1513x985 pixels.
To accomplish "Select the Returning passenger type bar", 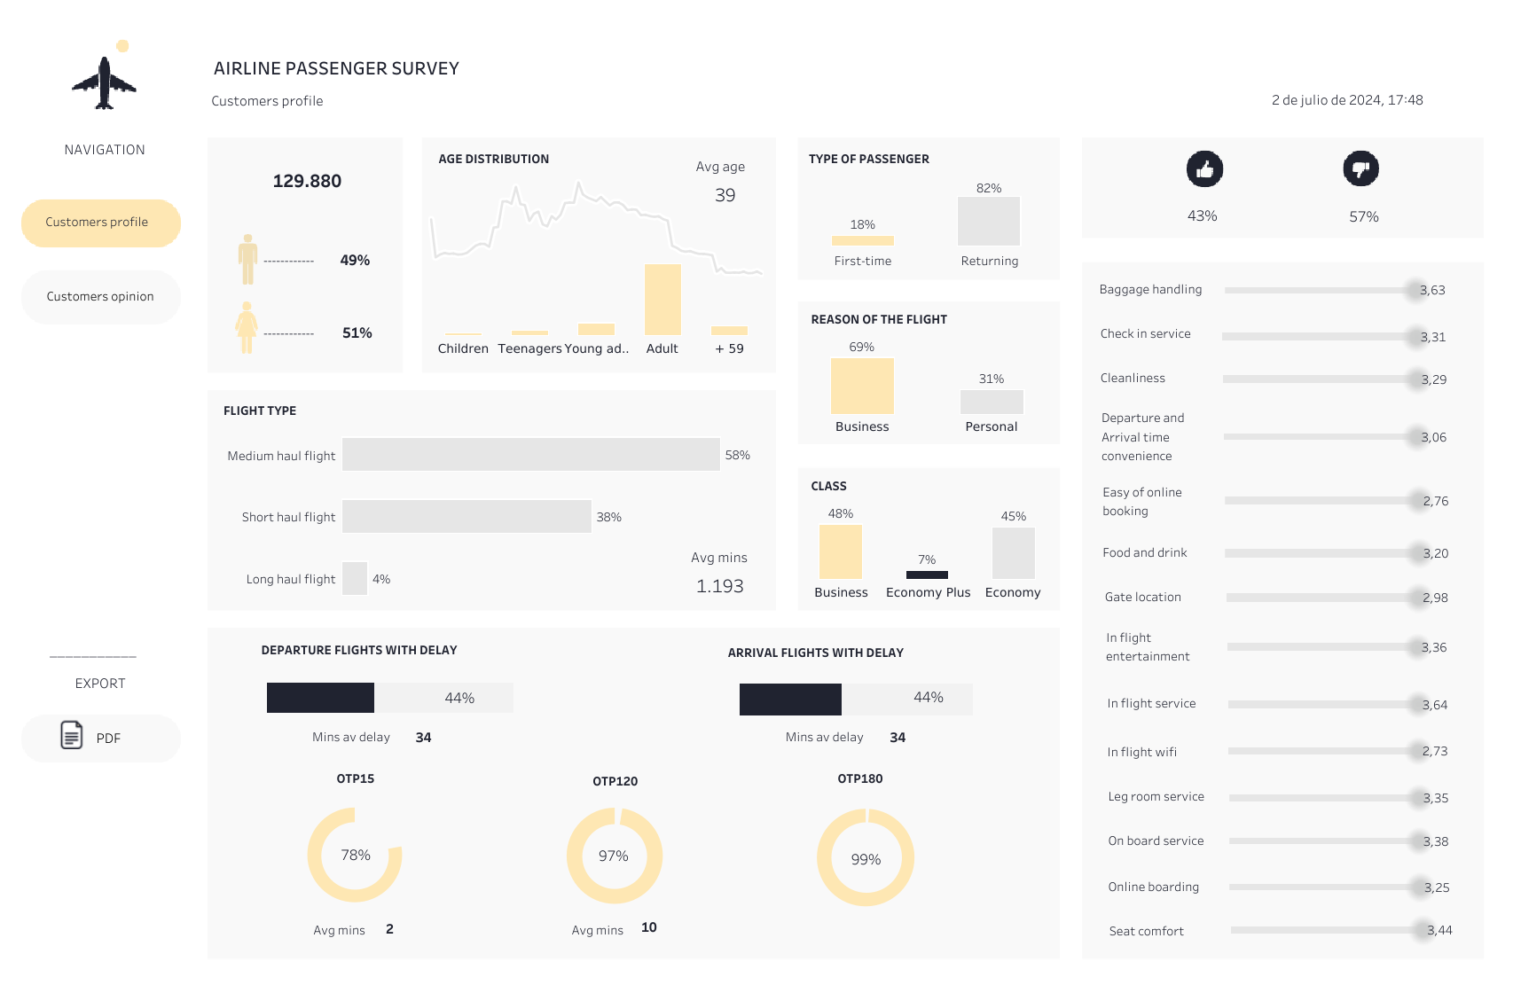I will coord(988,222).
